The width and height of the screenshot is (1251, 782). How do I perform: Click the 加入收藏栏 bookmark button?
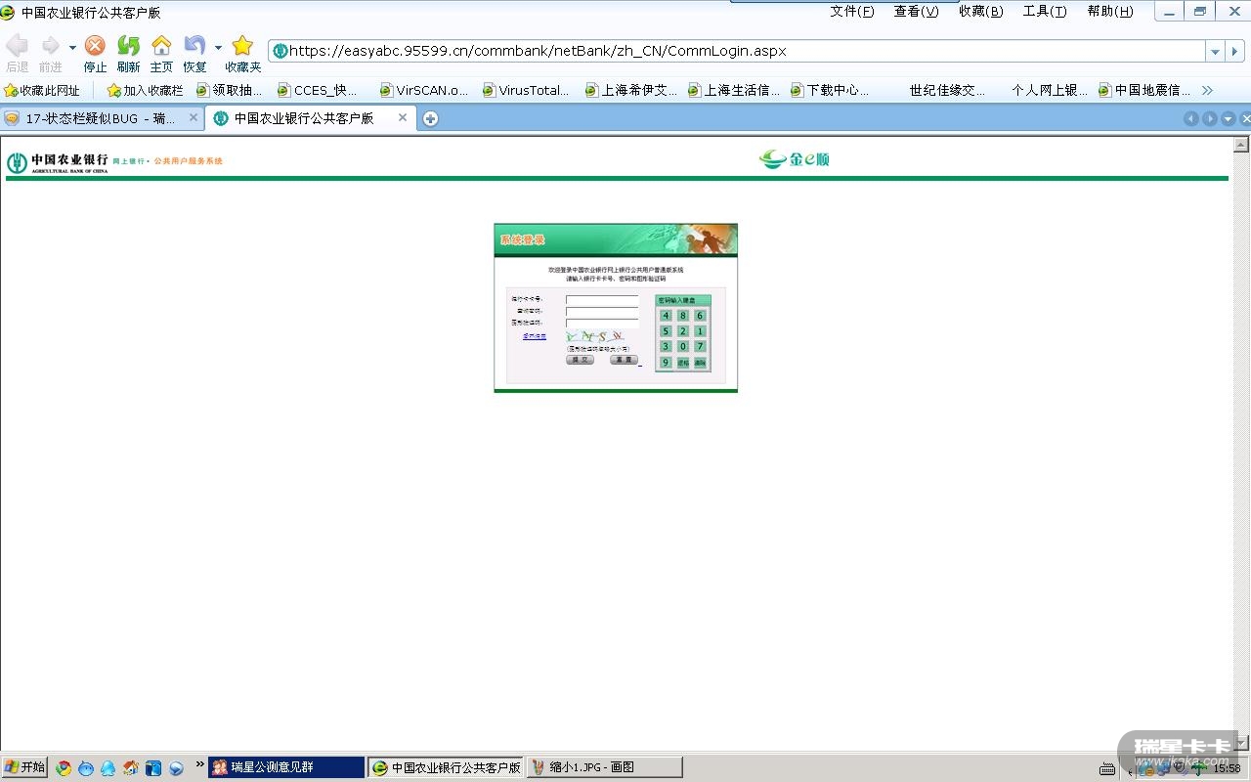(x=145, y=90)
